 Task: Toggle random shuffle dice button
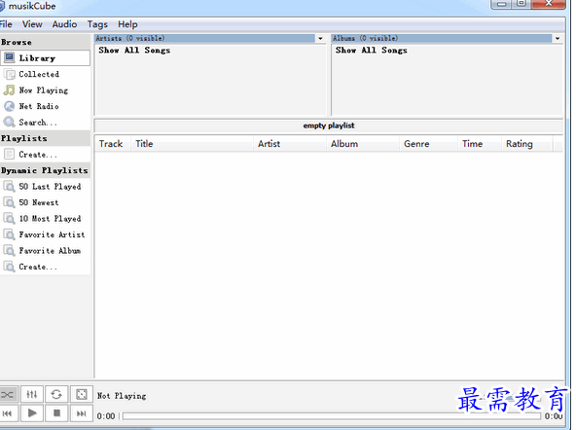(81, 395)
